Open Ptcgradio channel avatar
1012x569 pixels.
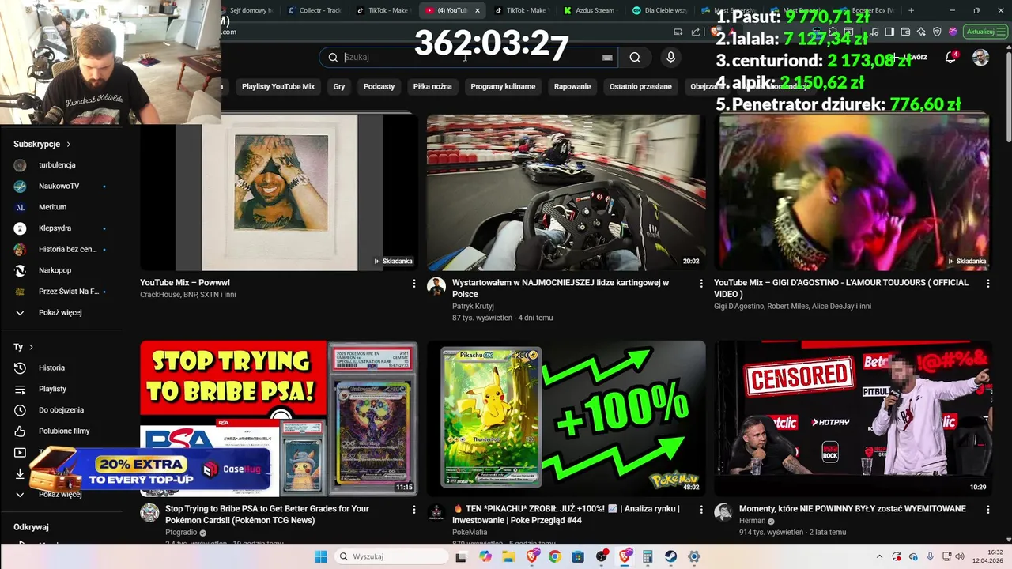(149, 512)
